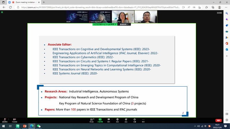Open Outlook in Edge sidebar
230x129 pixels.
click(227, 49)
